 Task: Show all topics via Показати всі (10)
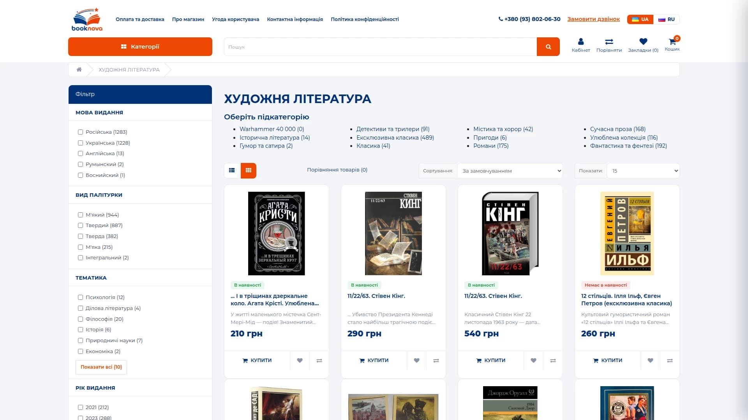(x=101, y=367)
